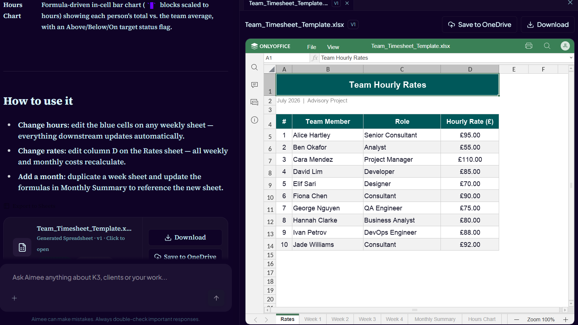
Task: Switch to the Week 1 sheet tab
Action: (x=313, y=319)
